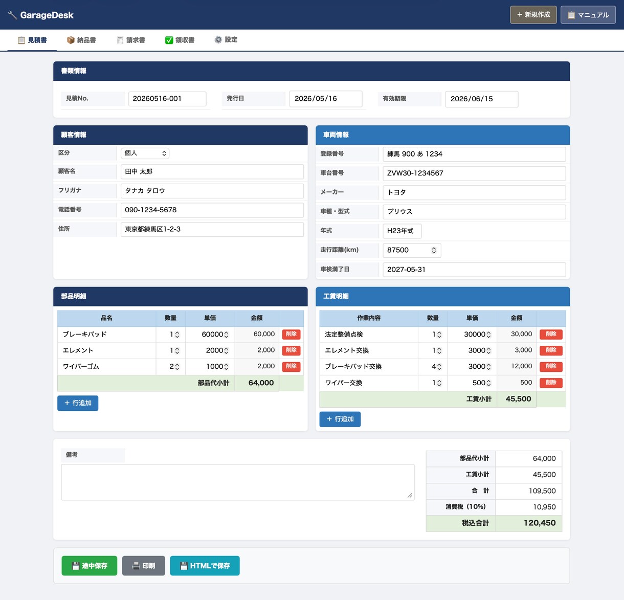This screenshot has height=600, width=624.
Task: Open the マニュアル button
Action: coord(588,15)
